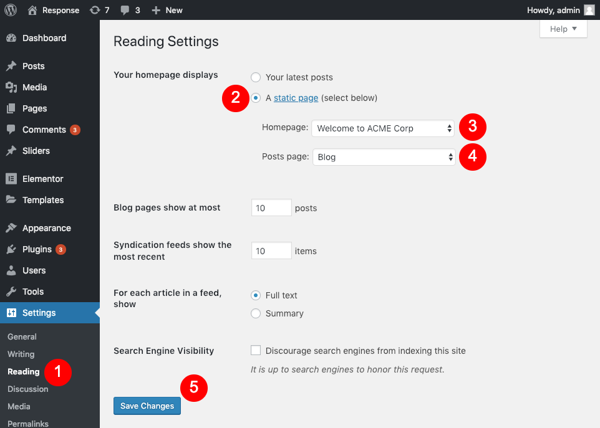
Task: Click the Plugins plug icon
Action: (11, 249)
